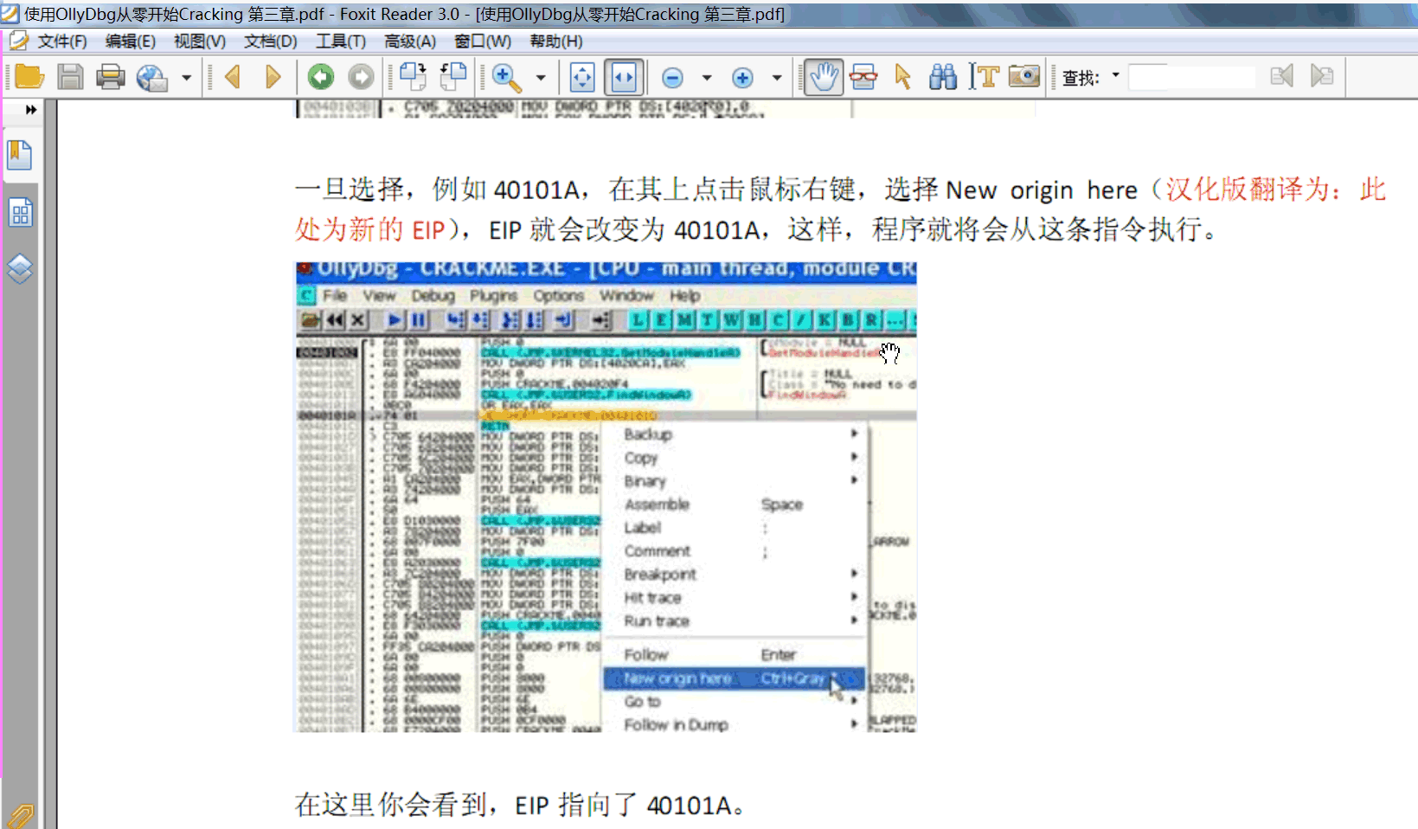Viewport: 1418px width, 829px height.
Task: Click the rotate page counterclockwise icon
Action: [453, 77]
